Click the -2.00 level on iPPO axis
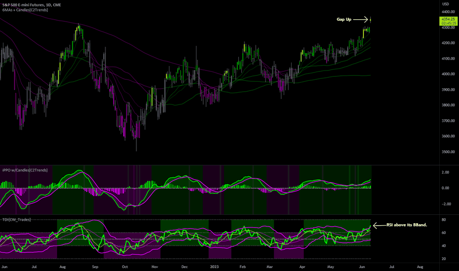This screenshot has height=271, width=459. coord(446,204)
